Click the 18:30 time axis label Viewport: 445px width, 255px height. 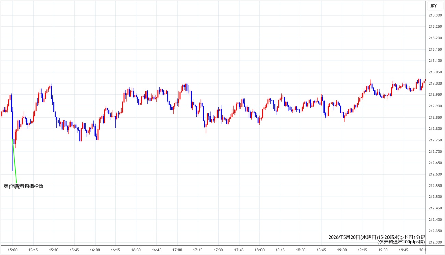point(301,250)
